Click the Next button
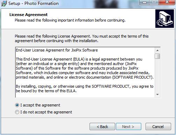Image resolution: width=176 pixels, height=135 pixels. pyautogui.click(x=128, y=127)
